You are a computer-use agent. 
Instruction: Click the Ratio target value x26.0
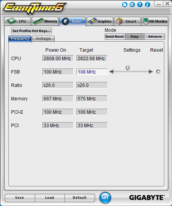tap(92, 85)
